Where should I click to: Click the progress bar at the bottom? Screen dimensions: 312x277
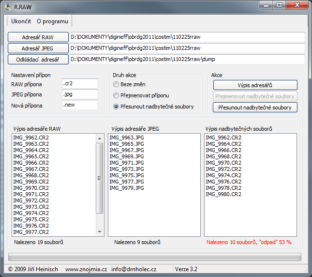155,257
